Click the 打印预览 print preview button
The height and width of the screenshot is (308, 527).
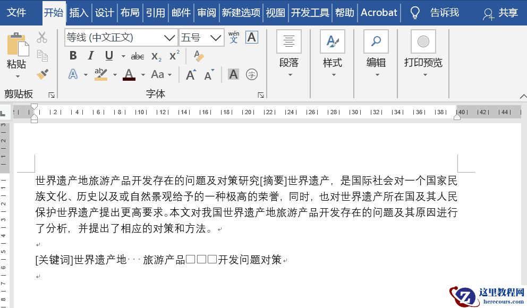pos(423,54)
